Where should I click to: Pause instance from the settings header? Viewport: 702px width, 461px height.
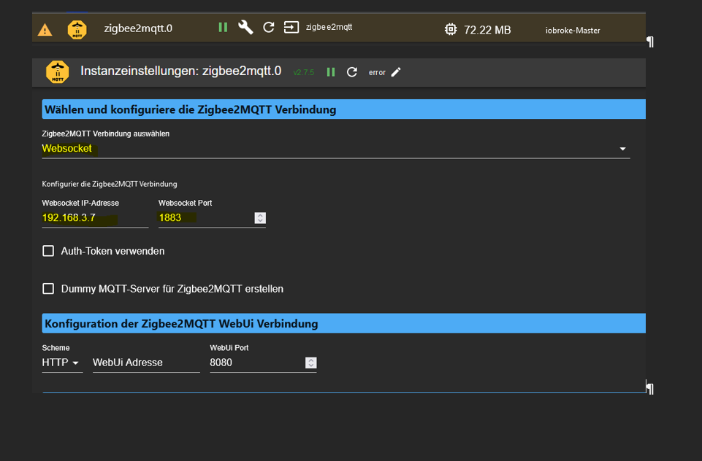tap(331, 72)
